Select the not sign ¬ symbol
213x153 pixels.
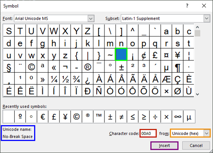tap(65, 66)
